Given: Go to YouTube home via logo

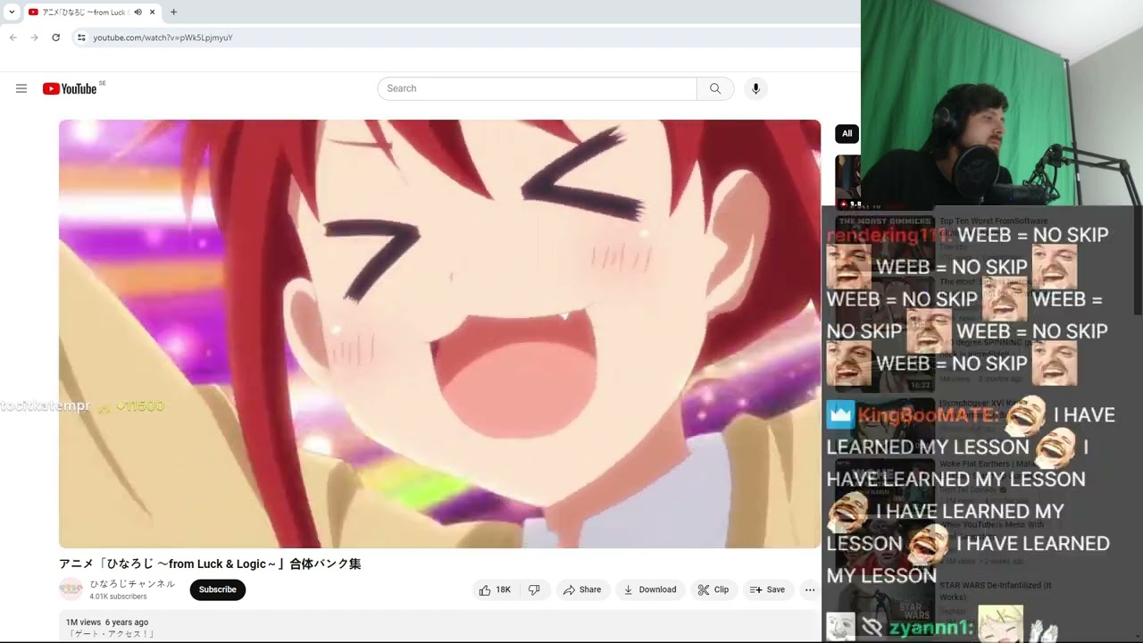Looking at the screenshot, I should point(70,88).
